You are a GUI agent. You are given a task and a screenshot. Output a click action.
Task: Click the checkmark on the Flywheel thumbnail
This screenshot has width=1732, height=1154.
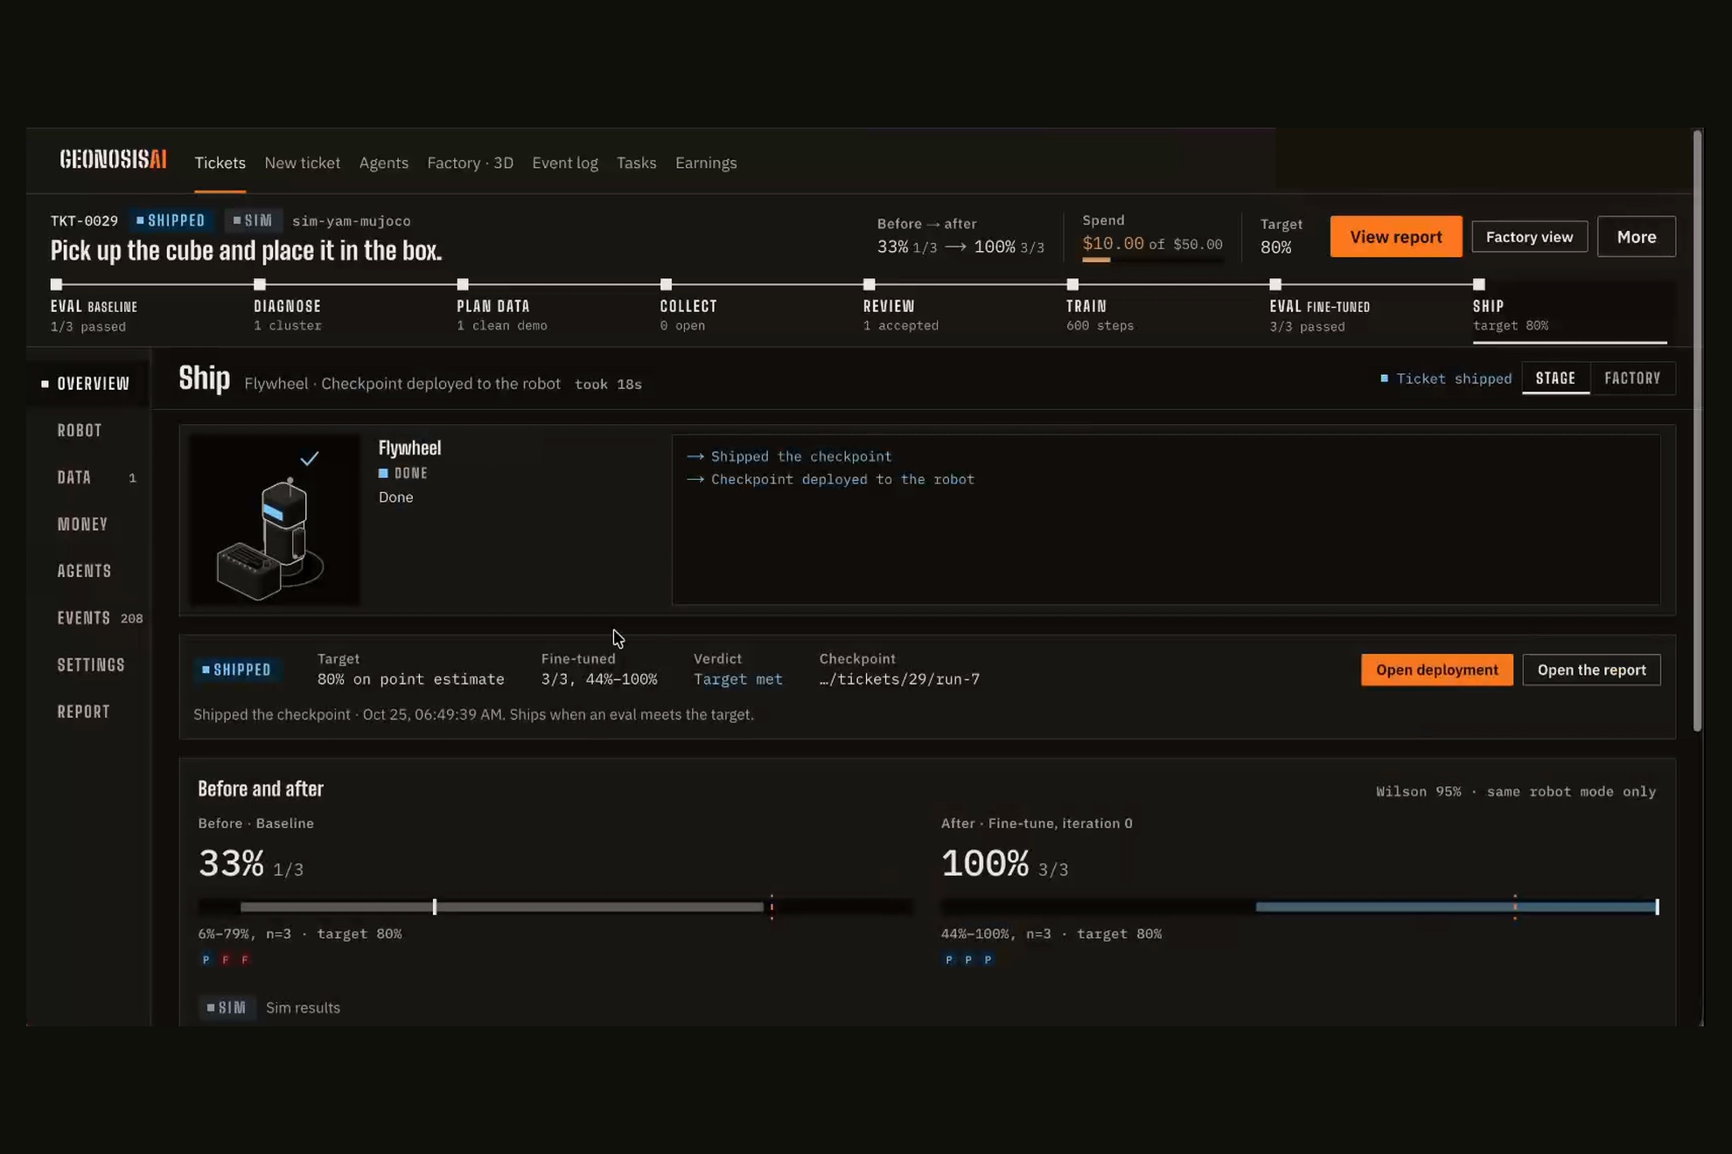pos(309,458)
